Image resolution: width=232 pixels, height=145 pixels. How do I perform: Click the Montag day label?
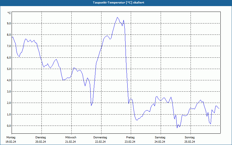[11, 137]
